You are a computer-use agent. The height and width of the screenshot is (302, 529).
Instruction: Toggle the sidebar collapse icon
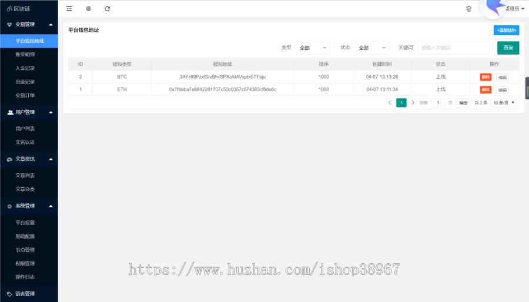click(69, 9)
